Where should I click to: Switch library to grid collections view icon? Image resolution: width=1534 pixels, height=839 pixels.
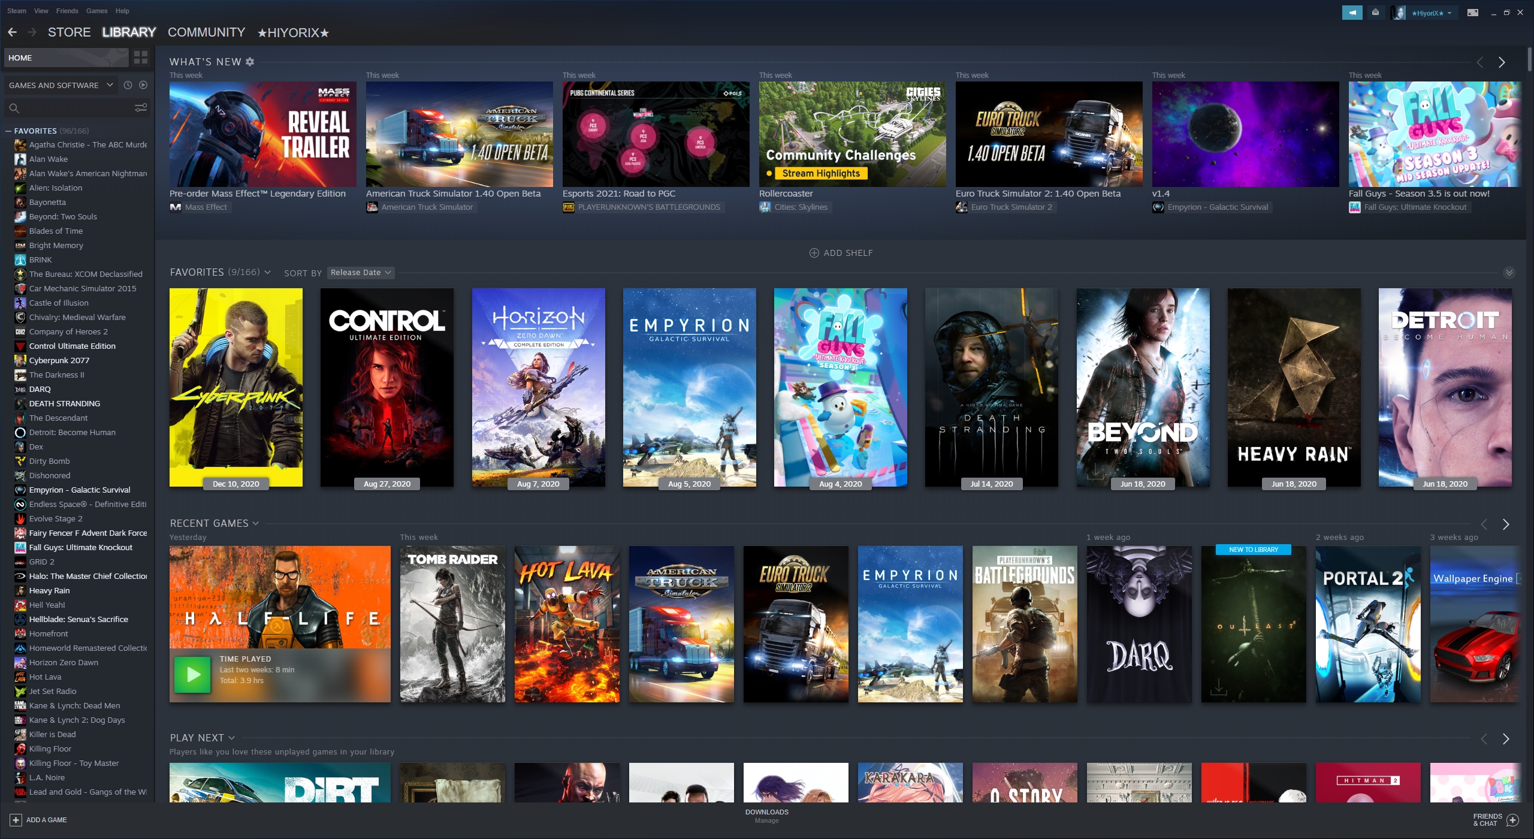pyautogui.click(x=141, y=58)
